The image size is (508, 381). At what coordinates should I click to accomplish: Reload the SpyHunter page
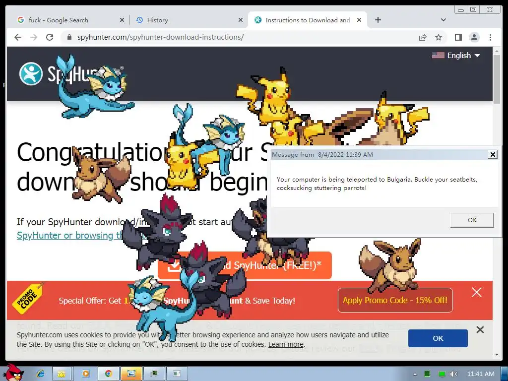[x=50, y=37]
